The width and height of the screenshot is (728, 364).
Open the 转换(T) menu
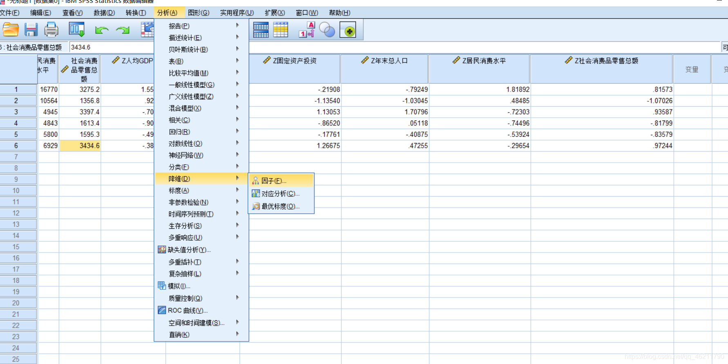click(x=136, y=13)
